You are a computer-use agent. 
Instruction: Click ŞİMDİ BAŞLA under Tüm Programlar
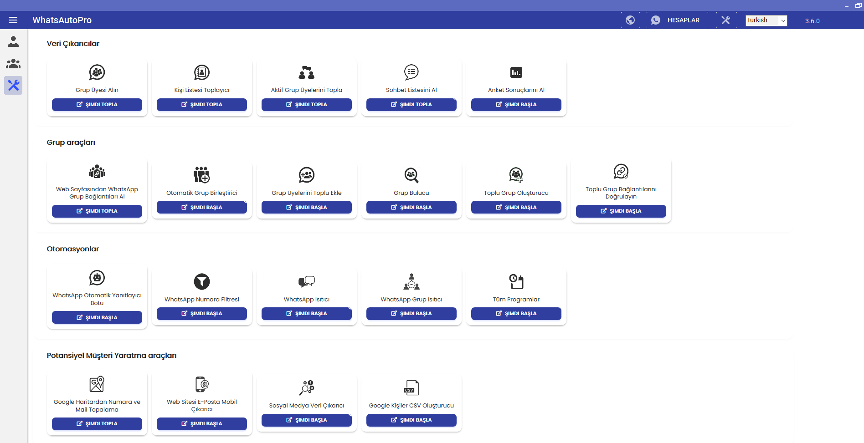point(516,313)
